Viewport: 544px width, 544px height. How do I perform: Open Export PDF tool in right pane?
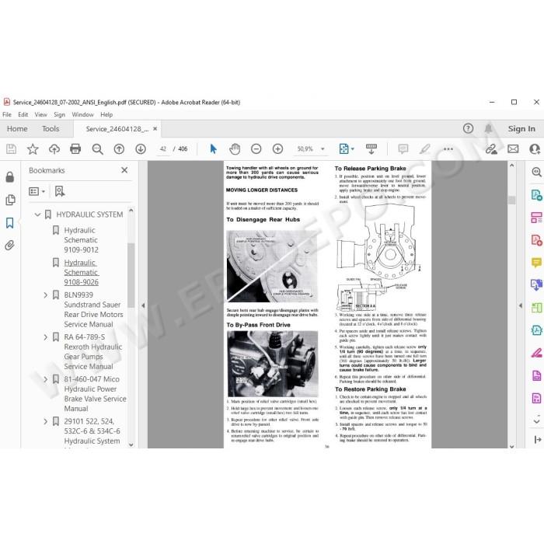(536, 195)
